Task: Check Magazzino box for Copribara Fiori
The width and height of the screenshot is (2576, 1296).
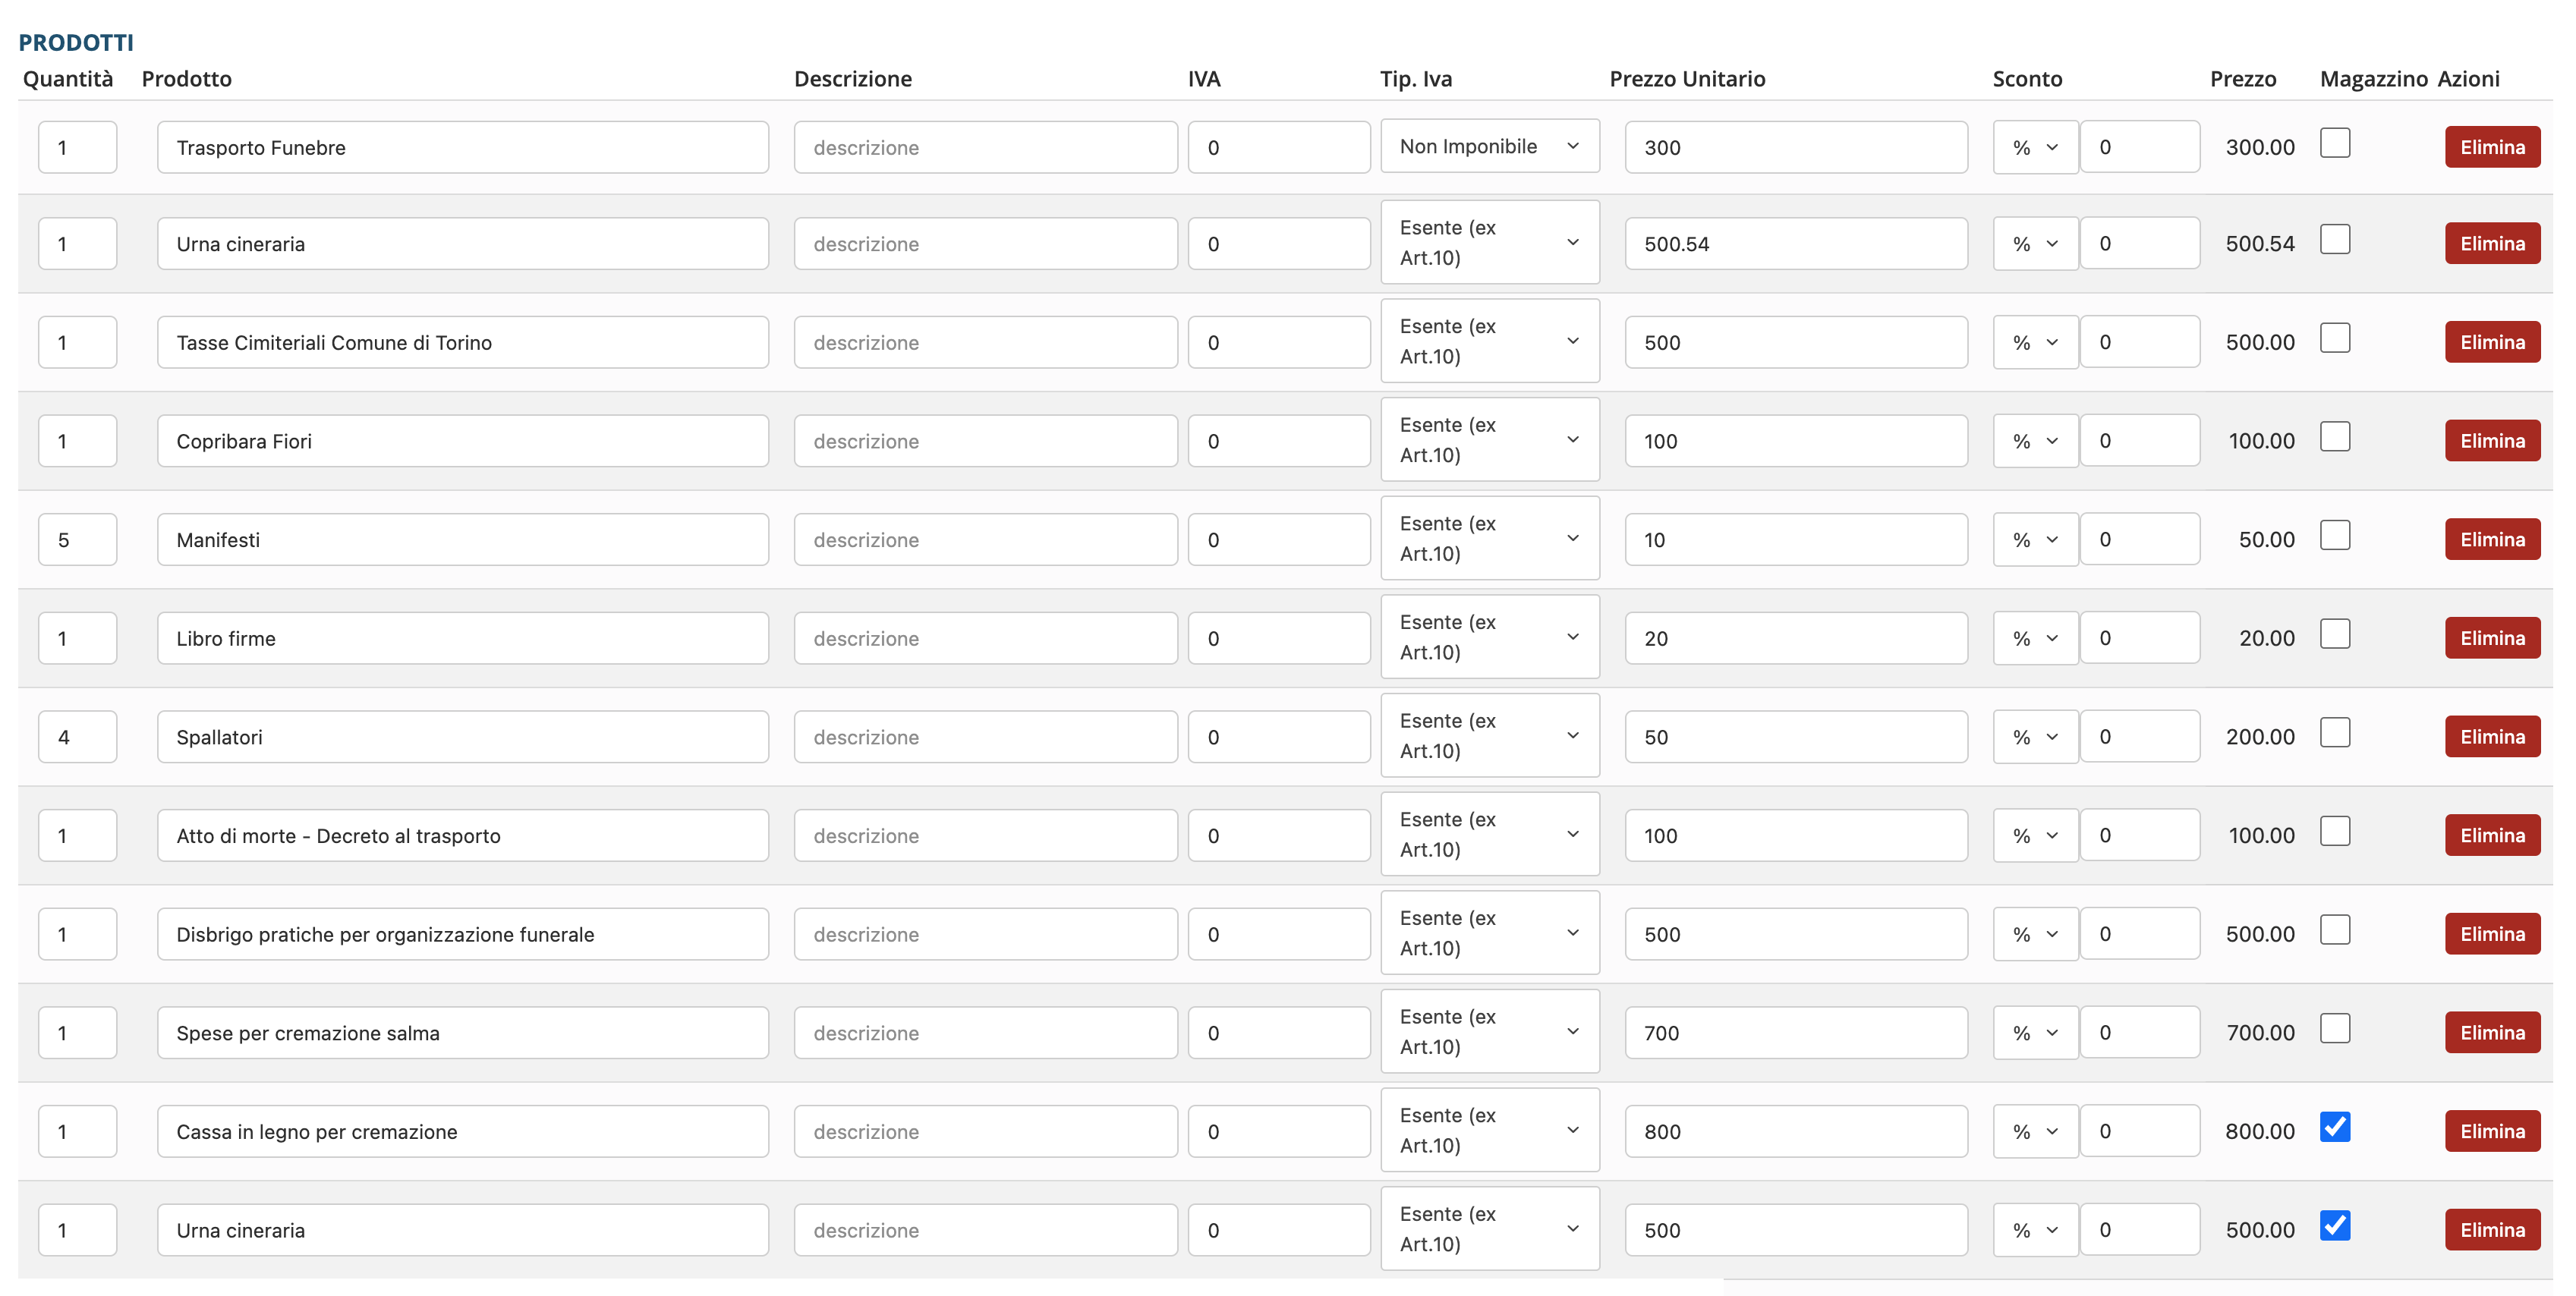Action: [x=2334, y=436]
